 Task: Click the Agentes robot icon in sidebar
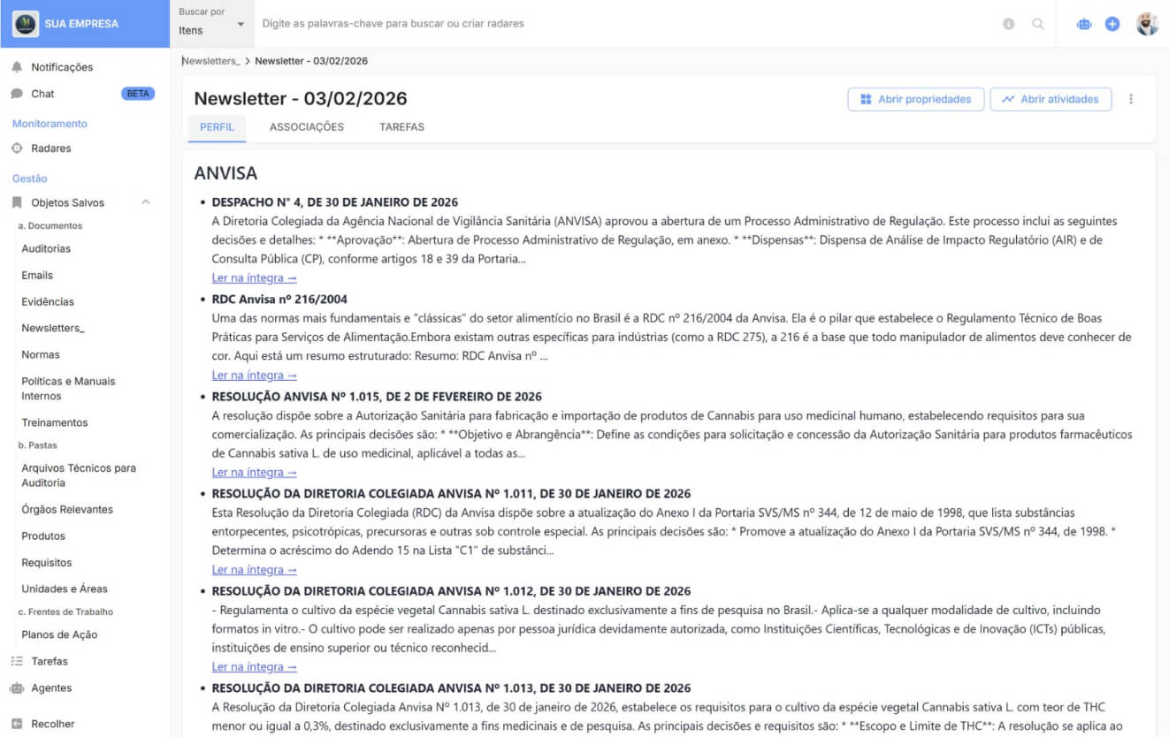click(17, 688)
